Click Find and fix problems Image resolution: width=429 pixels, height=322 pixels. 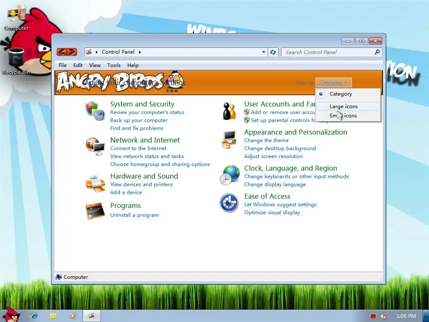[137, 128]
